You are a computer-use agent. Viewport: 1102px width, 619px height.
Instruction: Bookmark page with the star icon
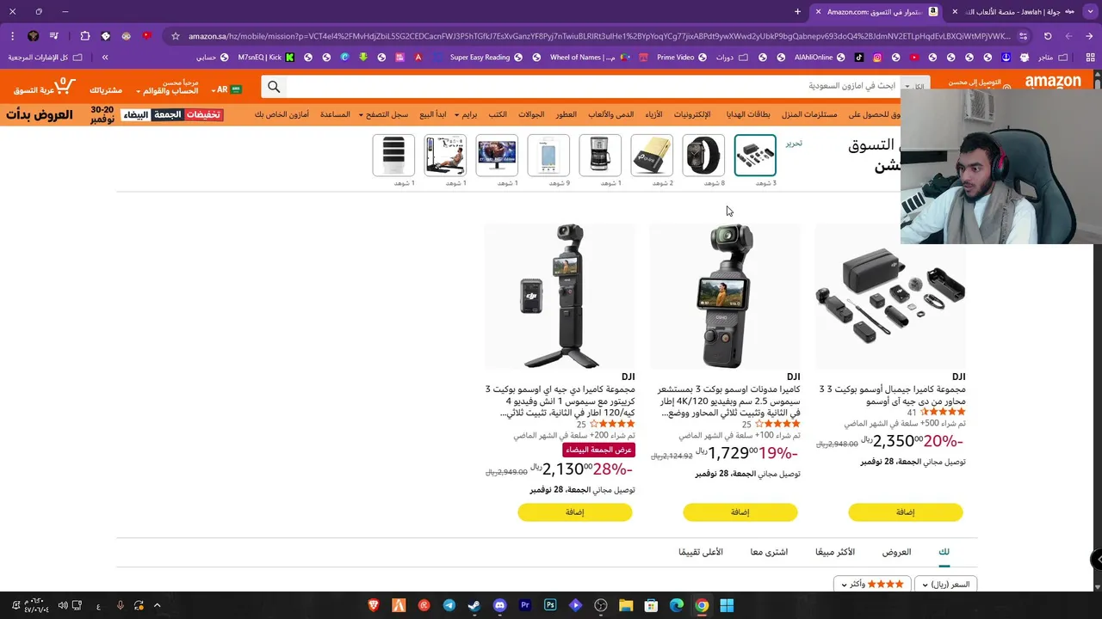(x=176, y=36)
